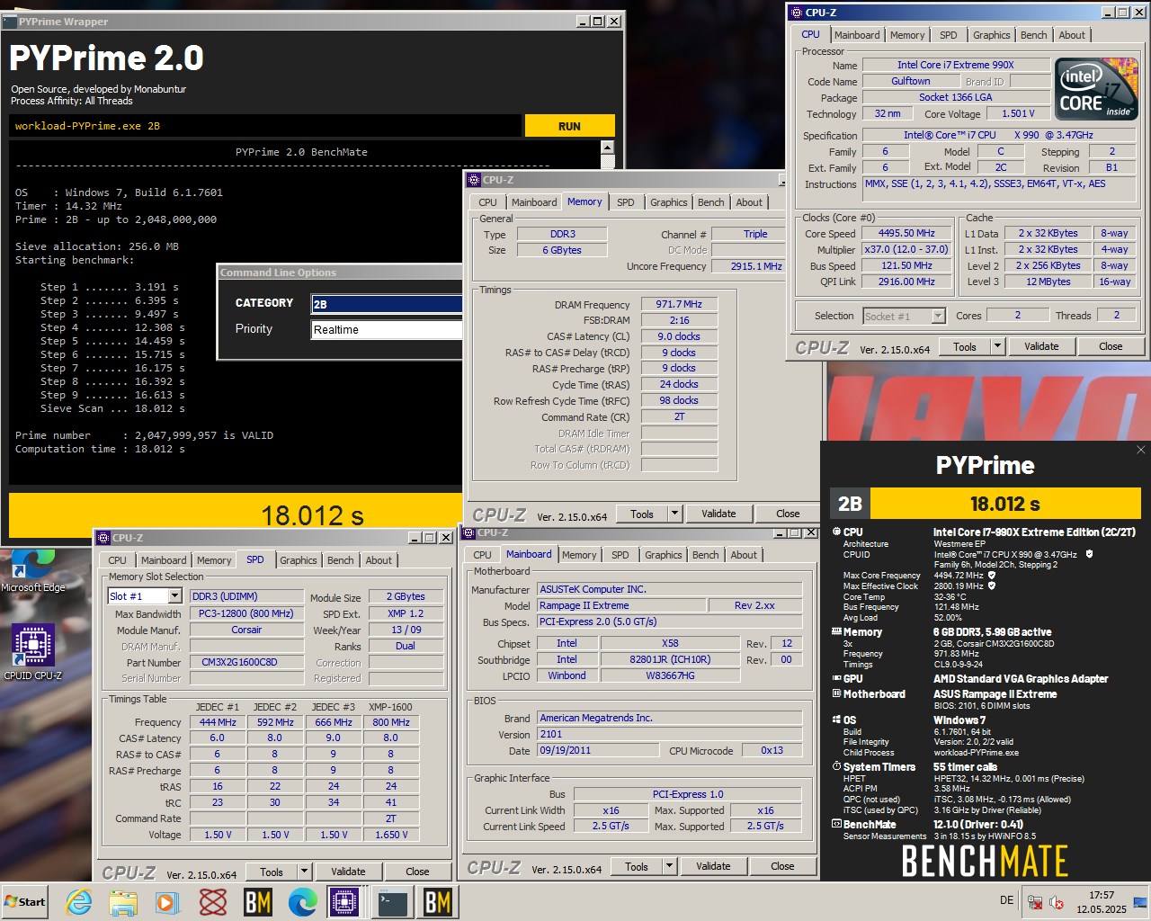Click the Intel Core i7 inside logo

[1096, 88]
